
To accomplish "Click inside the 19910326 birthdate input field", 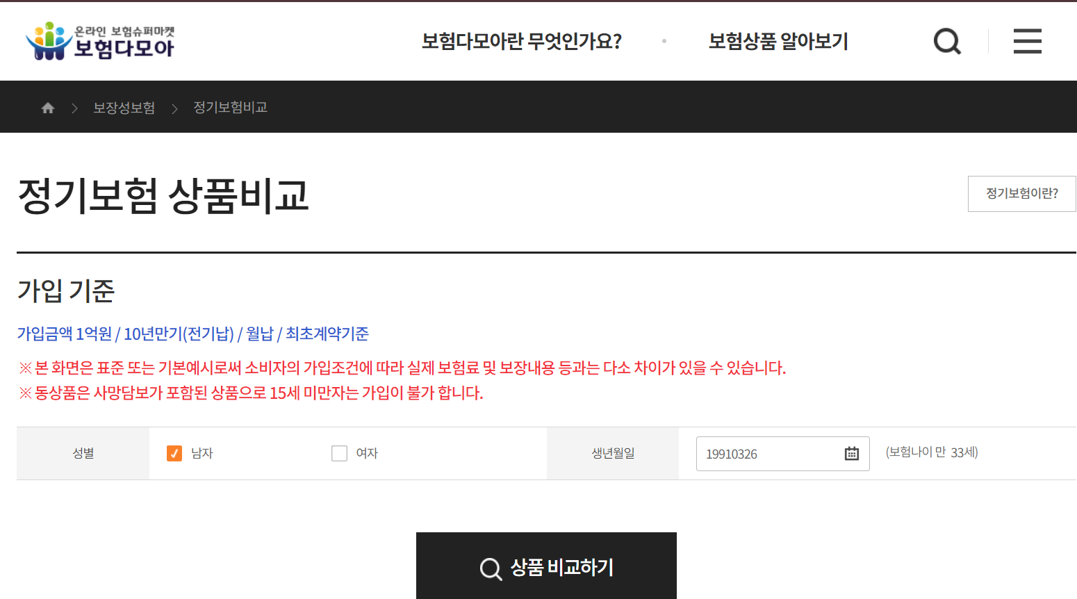I will (x=764, y=453).
